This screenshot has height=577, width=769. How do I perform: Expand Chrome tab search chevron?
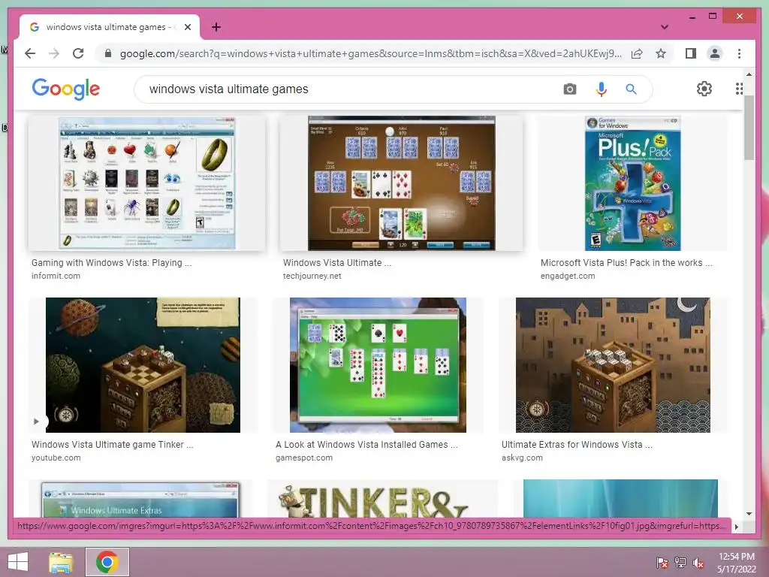click(664, 27)
